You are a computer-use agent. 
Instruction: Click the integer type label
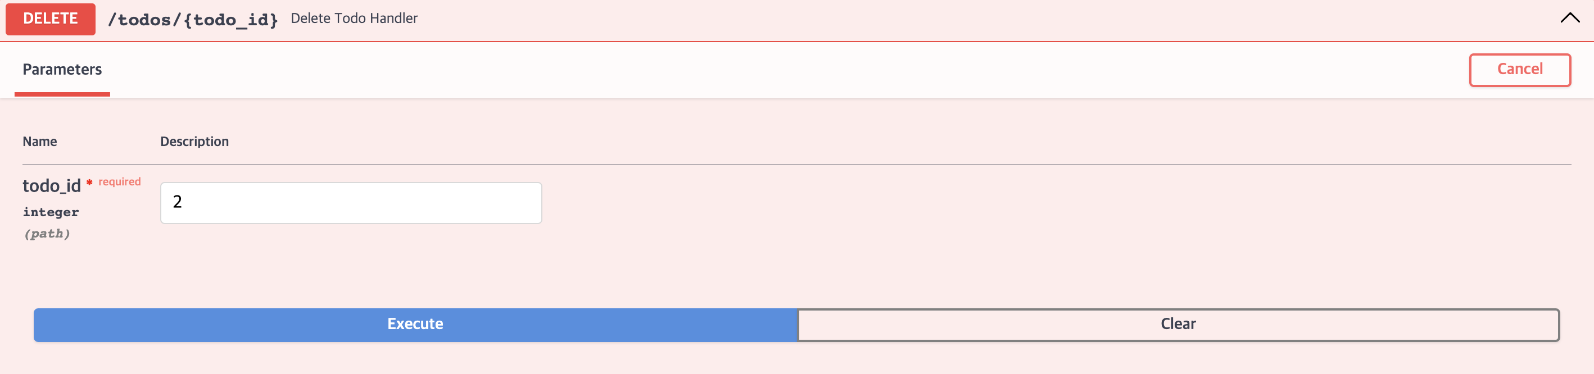coord(51,212)
